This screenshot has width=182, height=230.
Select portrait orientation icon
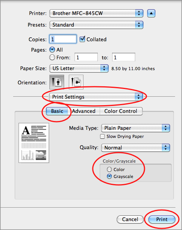pyautogui.click(x=57, y=82)
